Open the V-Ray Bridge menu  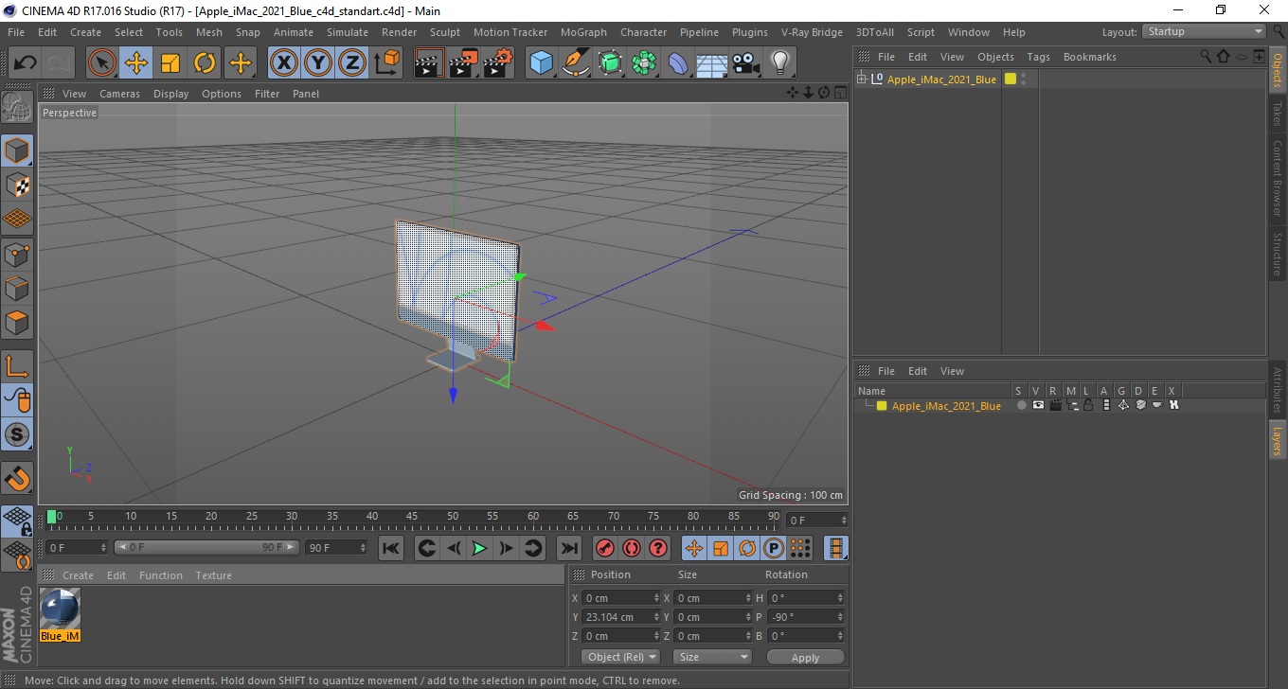click(x=812, y=32)
